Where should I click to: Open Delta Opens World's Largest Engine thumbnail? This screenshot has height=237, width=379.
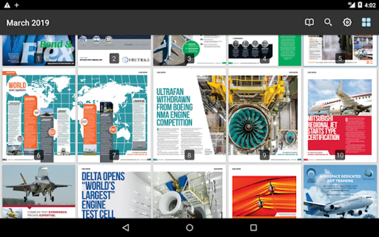tap(114, 192)
